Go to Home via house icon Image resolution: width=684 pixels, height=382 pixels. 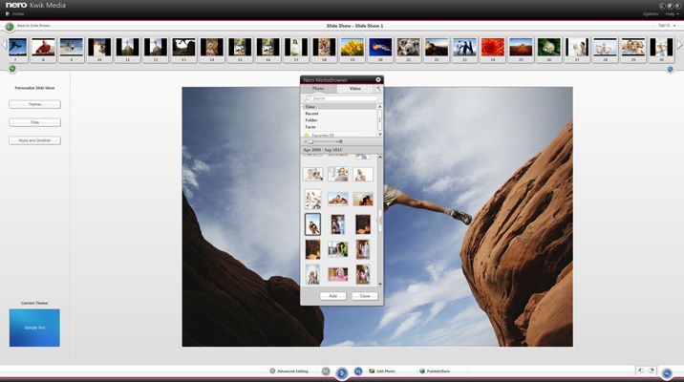[9, 13]
